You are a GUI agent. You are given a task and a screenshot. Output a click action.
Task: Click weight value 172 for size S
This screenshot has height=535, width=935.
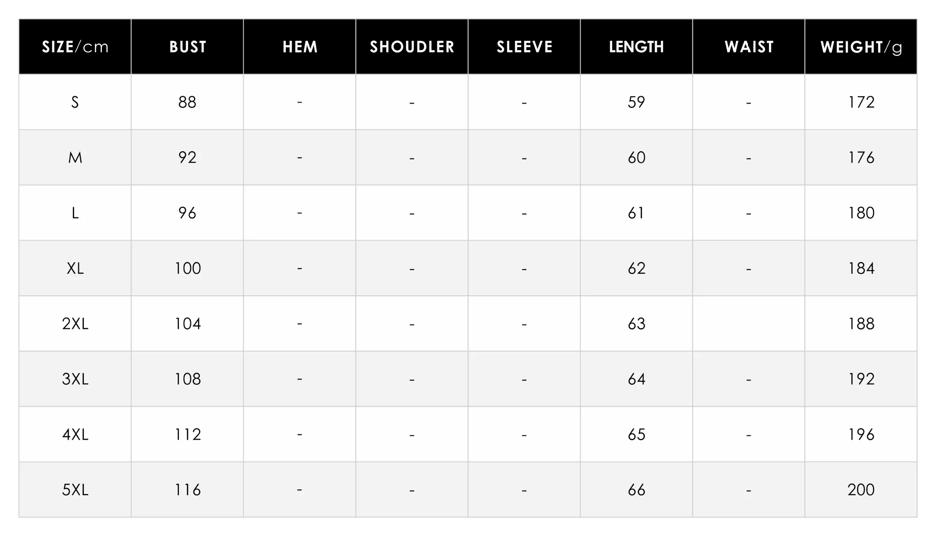(861, 102)
